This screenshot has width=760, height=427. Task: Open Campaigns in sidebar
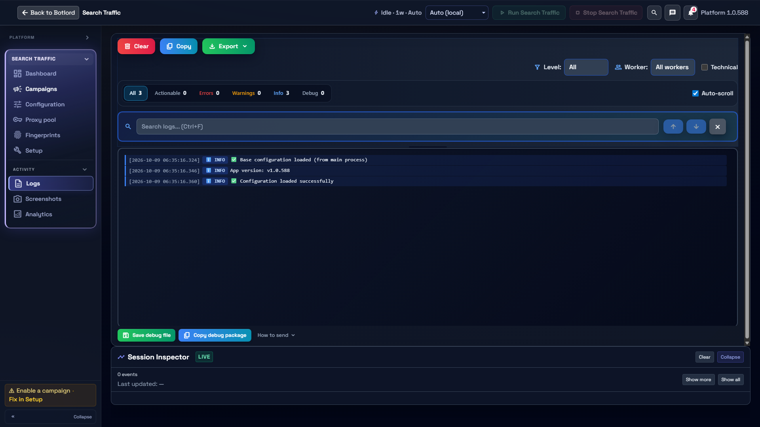pyautogui.click(x=51, y=89)
